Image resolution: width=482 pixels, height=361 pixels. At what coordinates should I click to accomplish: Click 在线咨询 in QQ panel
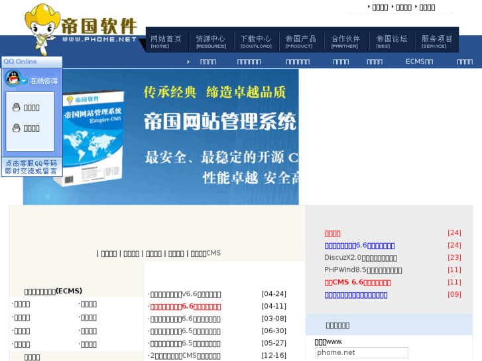(x=44, y=81)
